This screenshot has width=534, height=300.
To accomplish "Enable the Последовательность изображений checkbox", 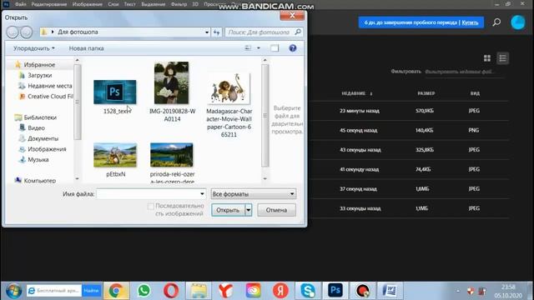I will pos(150,206).
